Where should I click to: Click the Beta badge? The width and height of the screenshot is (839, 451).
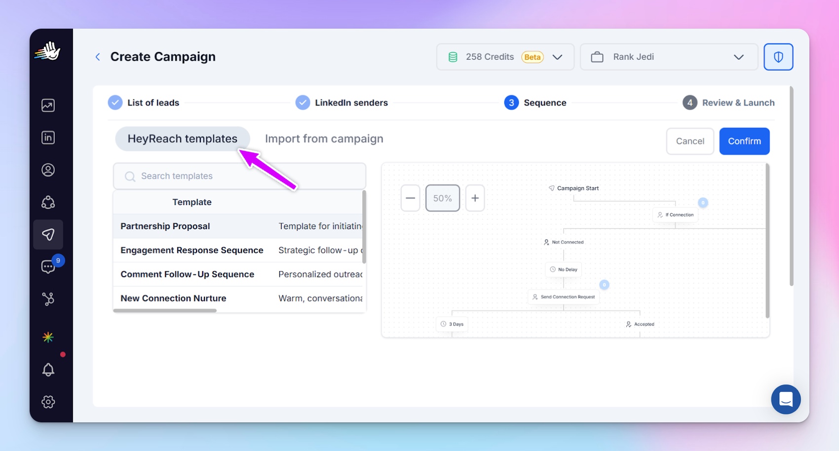(533, 57)
